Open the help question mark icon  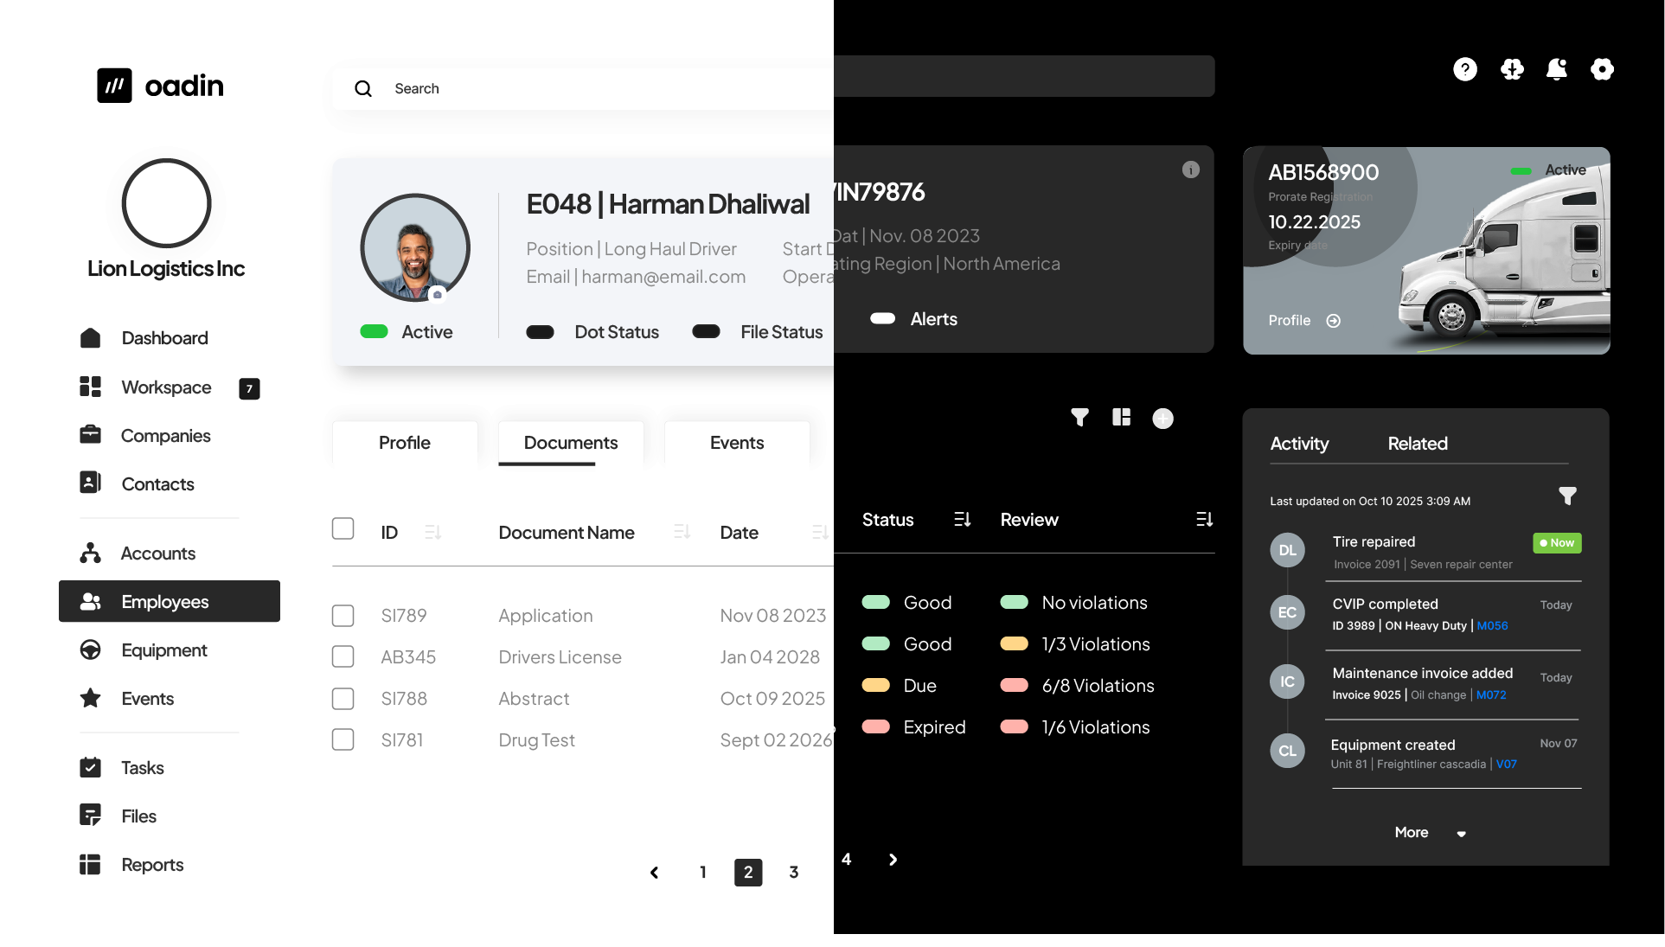pos(1464,70)
